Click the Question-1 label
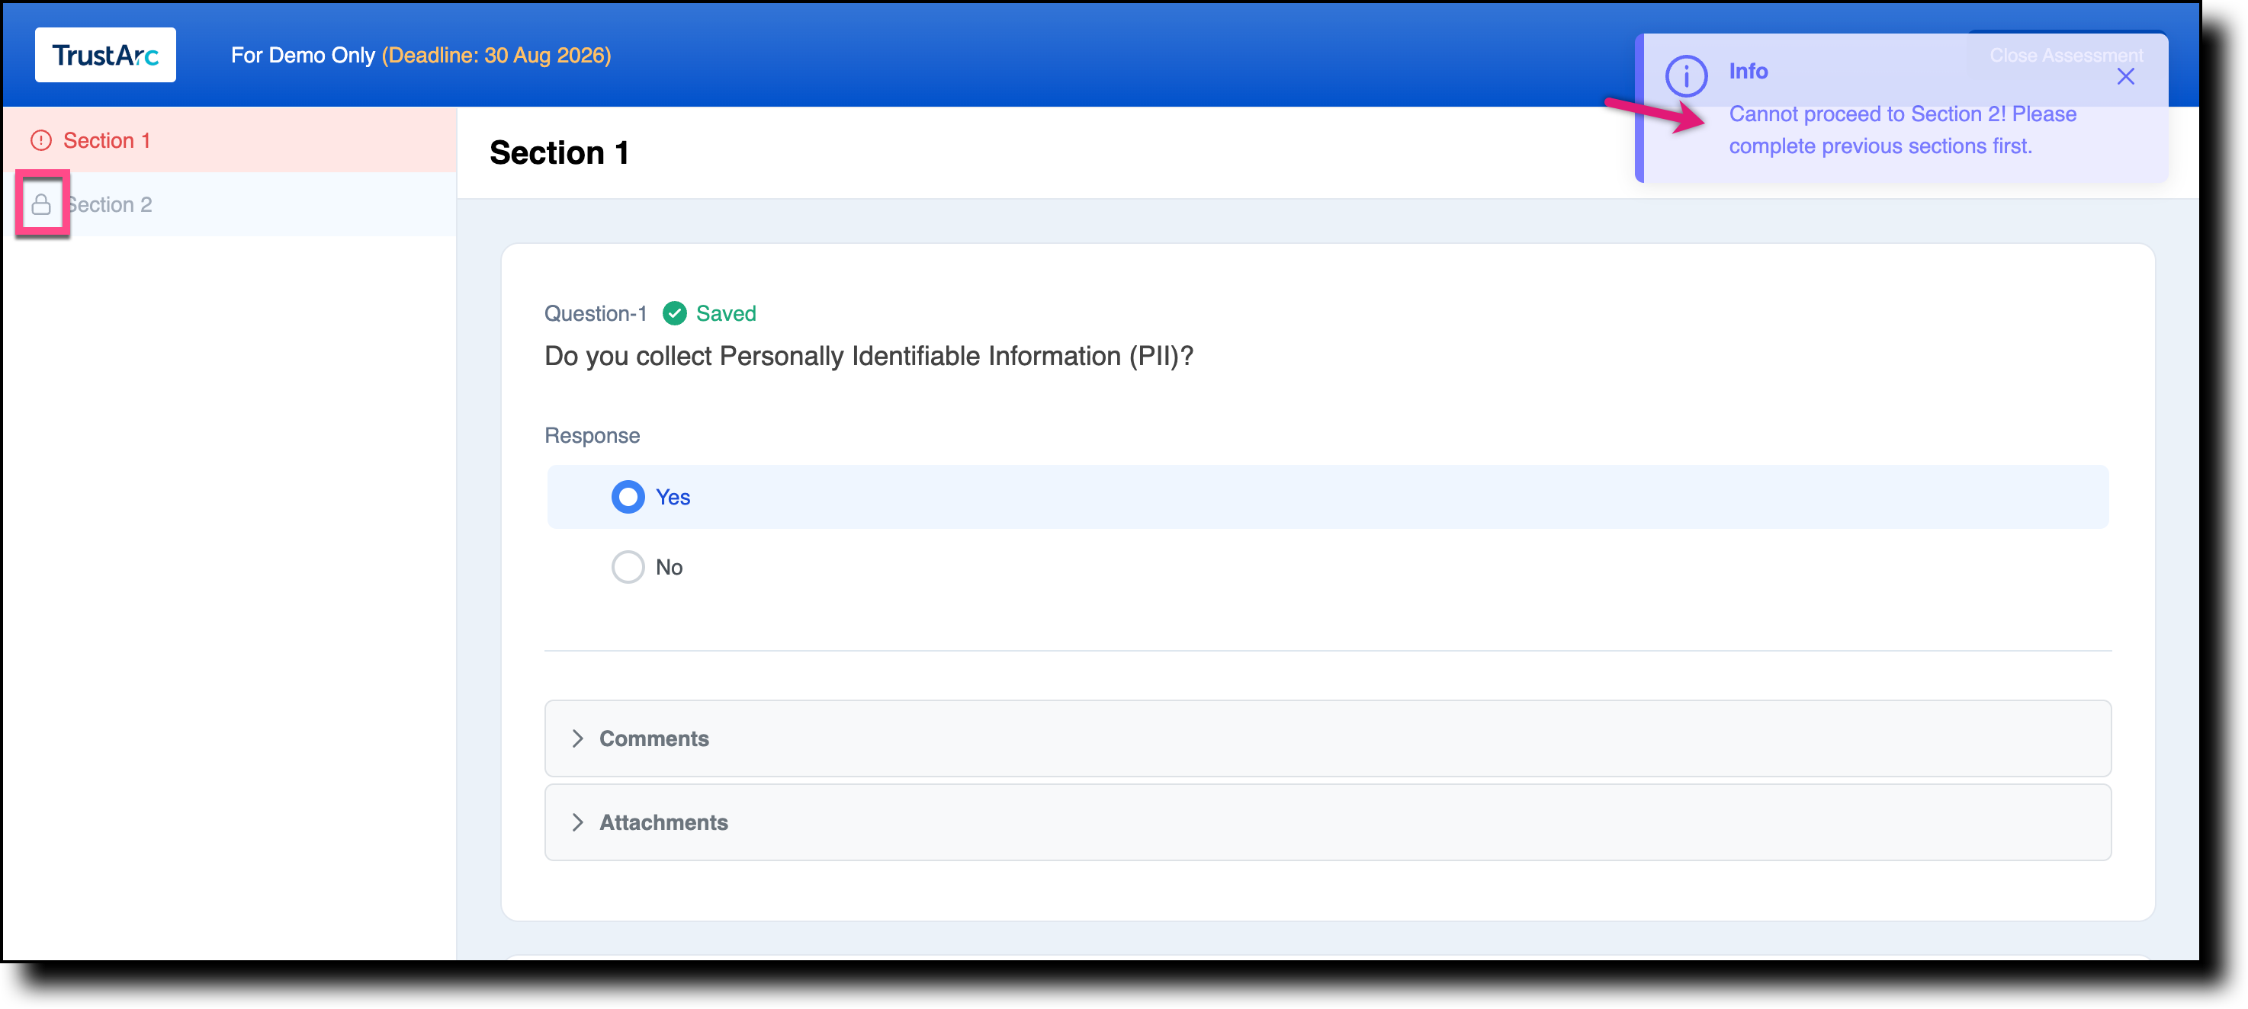Viewport: 2248px width, 1009px height. click(595, 313)
